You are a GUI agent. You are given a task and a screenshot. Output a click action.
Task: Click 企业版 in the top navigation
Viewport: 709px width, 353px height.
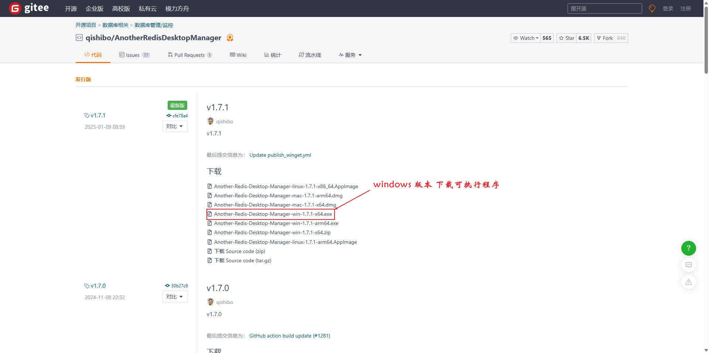(95, 8)
